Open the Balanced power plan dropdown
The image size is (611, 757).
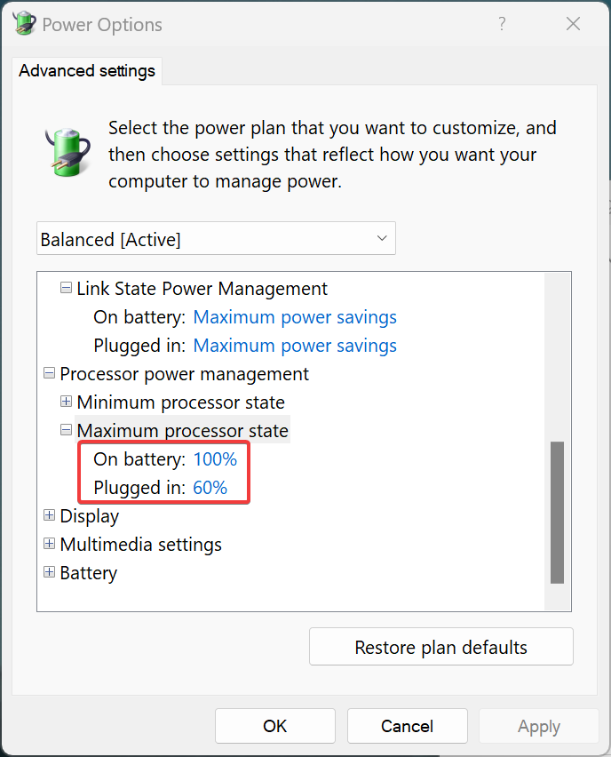[x=217, y=239]
